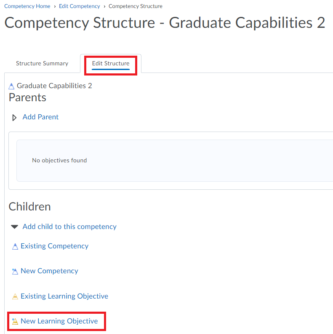Click the Existing Competency triangle icon
Viewport: 333px width, 334px height.
click(15, 246)
